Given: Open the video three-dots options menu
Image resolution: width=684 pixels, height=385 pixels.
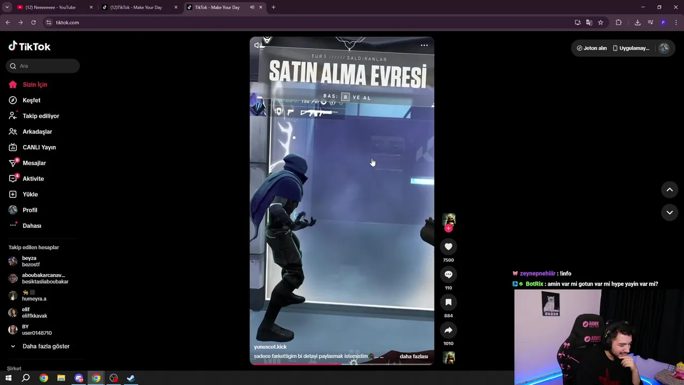Looking at the screenshot, I should coord(424,45).
